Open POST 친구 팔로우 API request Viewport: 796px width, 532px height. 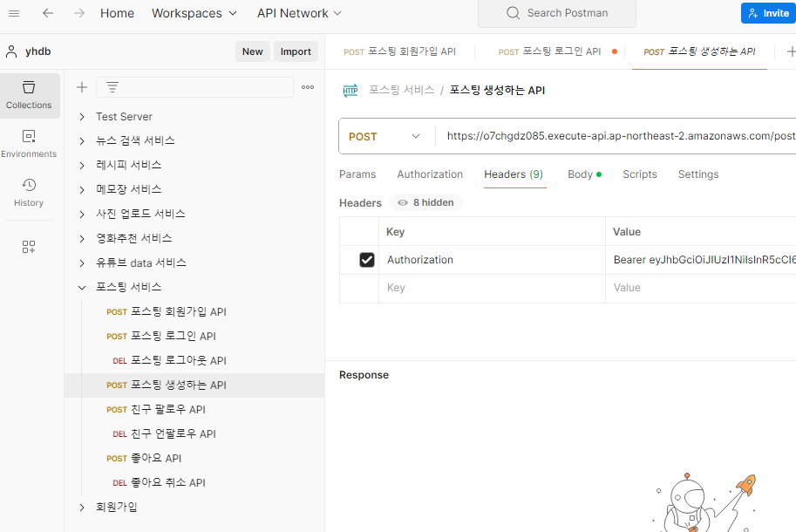click(x=194, y=410)
